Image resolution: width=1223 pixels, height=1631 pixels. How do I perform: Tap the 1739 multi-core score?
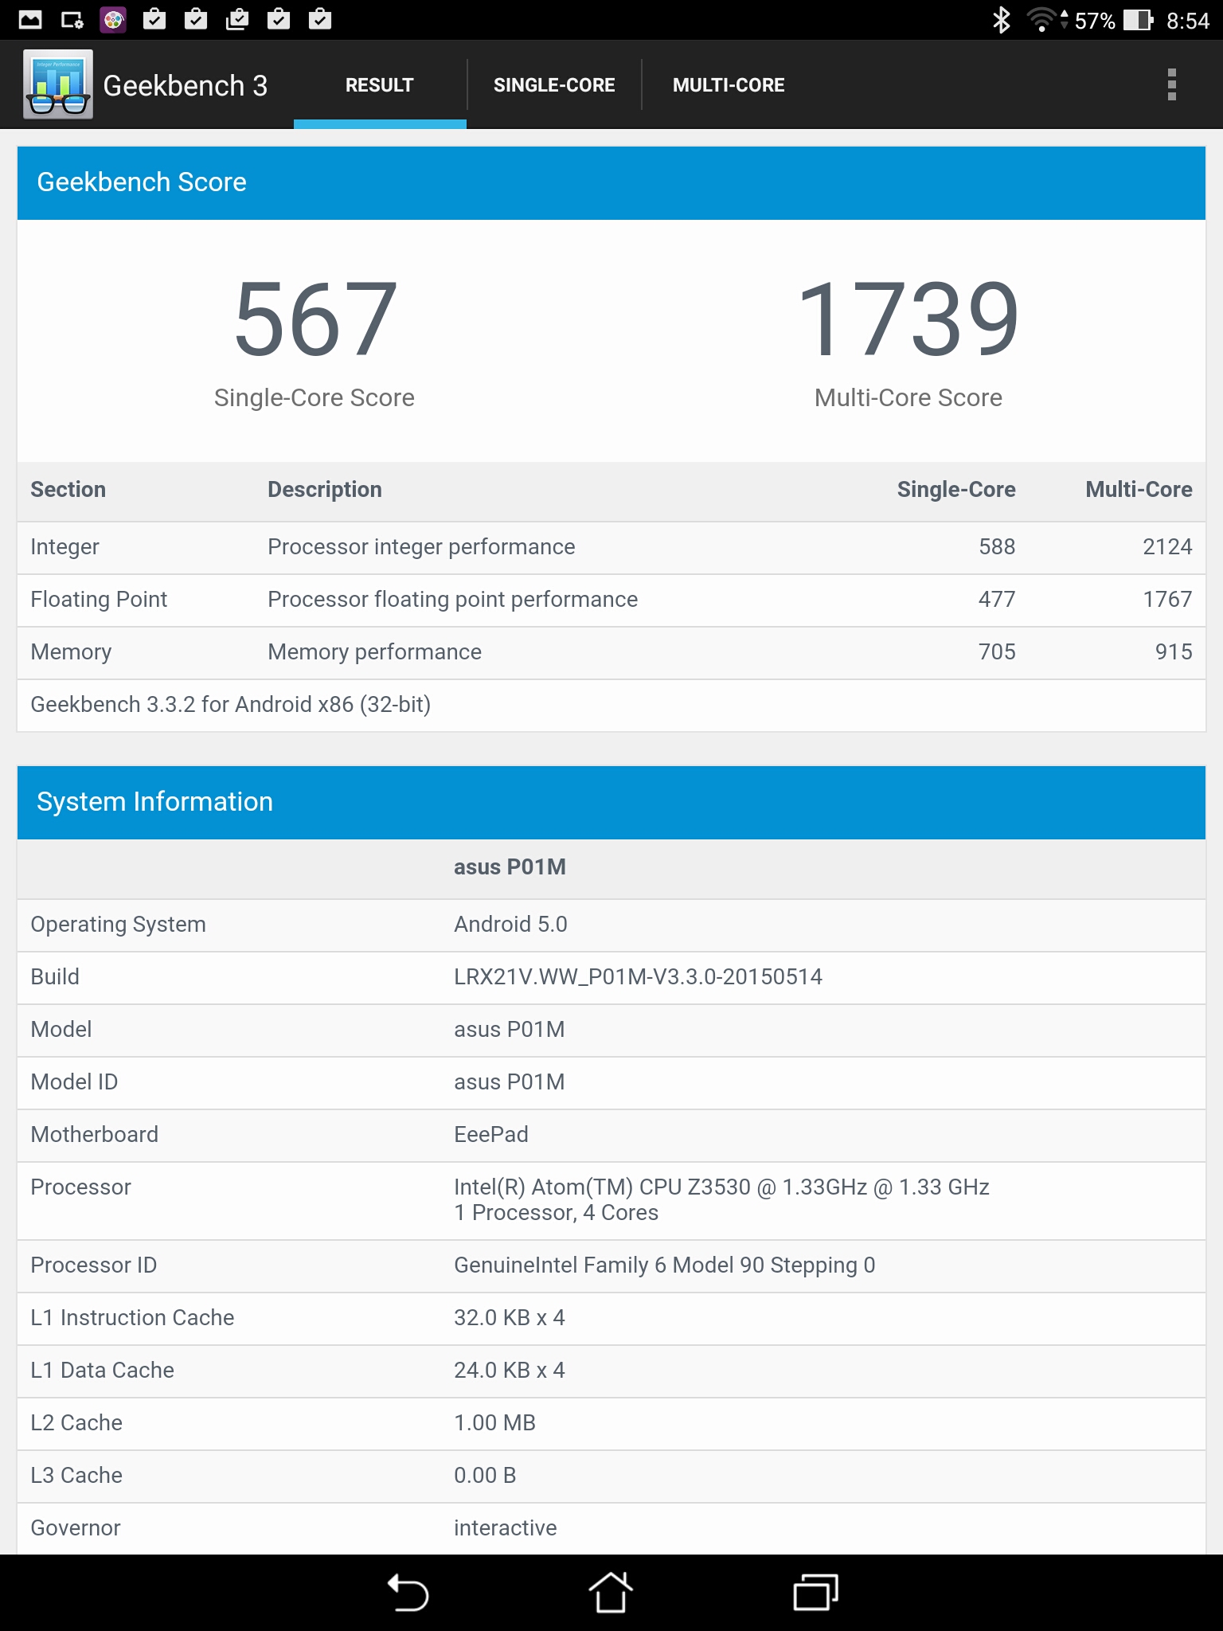(x=908, y=319)
